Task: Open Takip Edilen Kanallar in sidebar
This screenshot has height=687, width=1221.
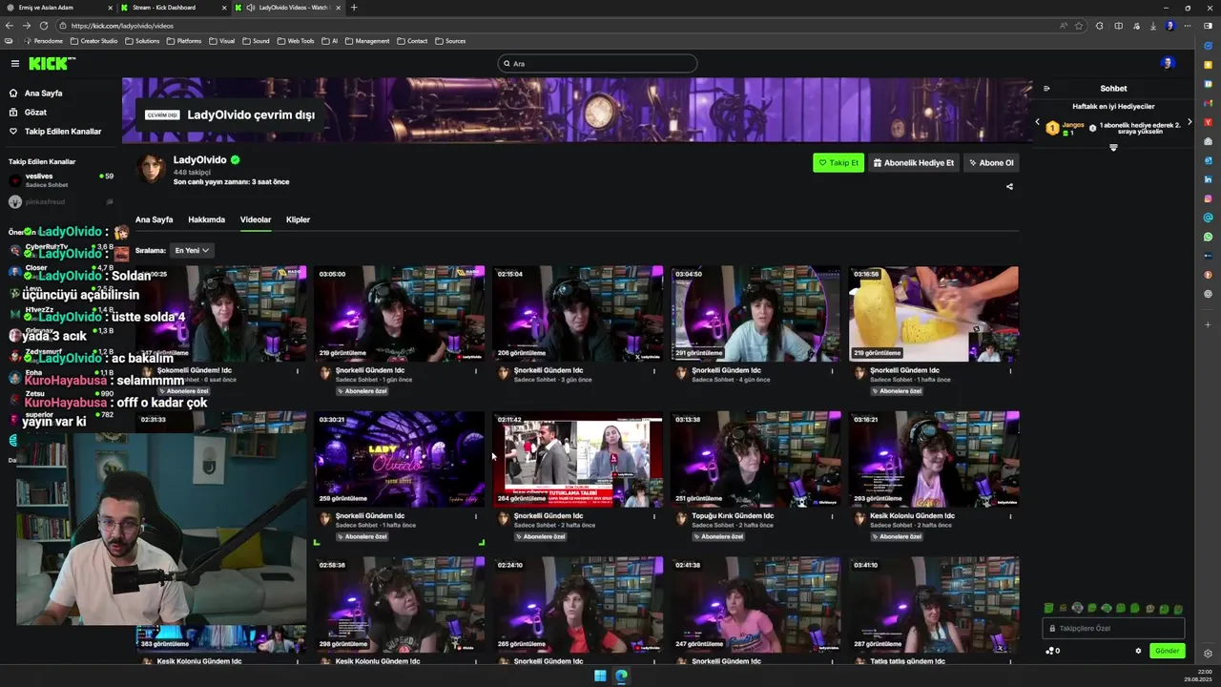Action: (62, 131)
